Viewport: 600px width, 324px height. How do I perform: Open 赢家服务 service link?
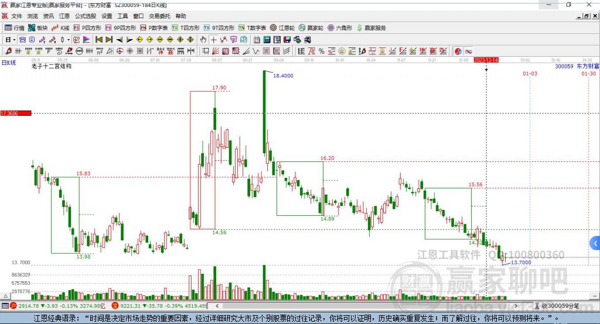(x=371, y=28)
